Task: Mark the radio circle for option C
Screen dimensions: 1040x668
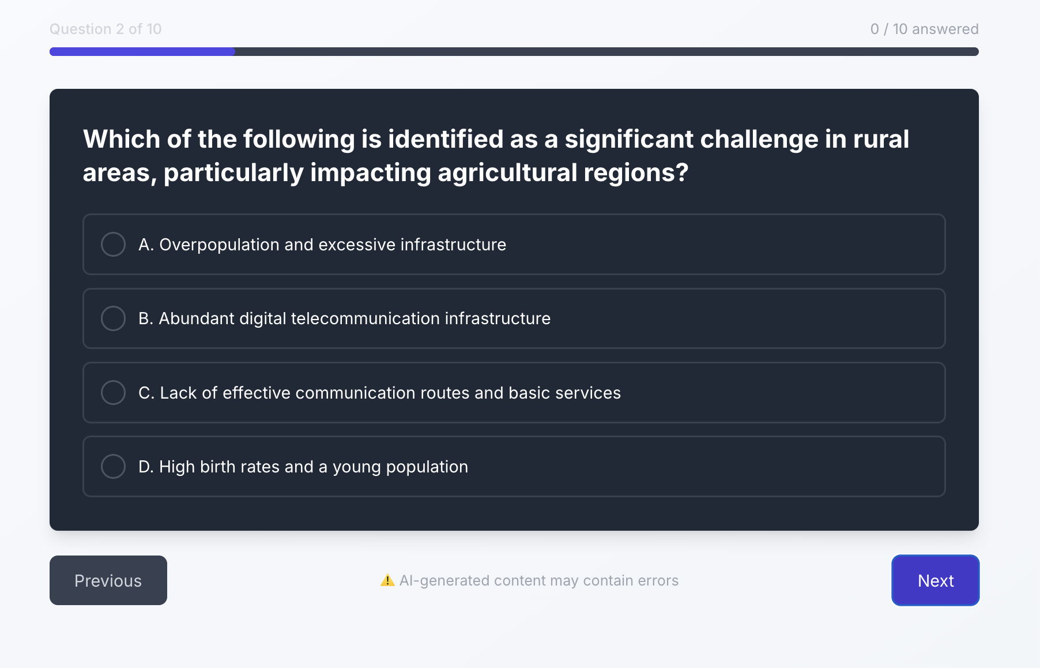Action: 113,393
